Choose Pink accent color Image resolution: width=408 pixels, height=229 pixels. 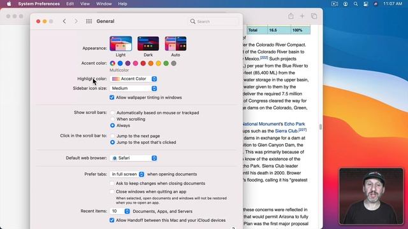135,63
